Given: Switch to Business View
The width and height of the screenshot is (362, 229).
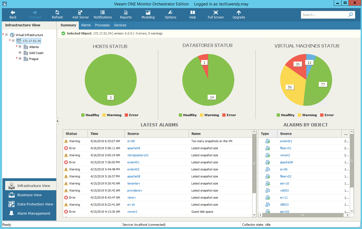Looking at the screenshot, I should tap(29, 195).
